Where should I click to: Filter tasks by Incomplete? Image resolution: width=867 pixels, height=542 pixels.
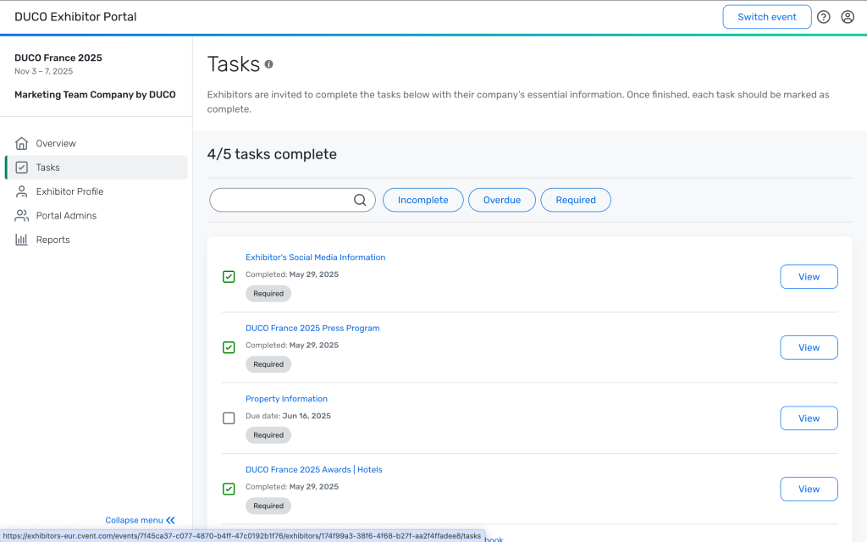(x=422, y=200)
